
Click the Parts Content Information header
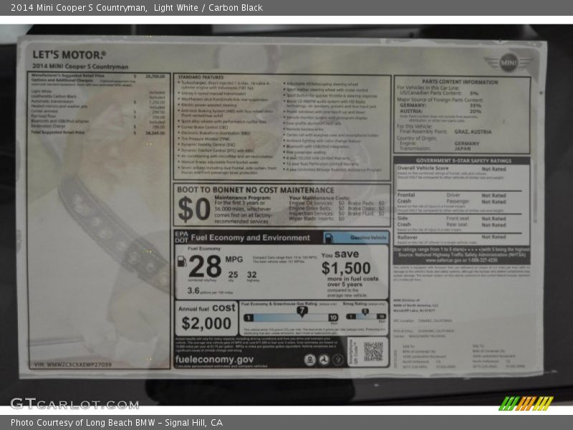coord(460,82)
